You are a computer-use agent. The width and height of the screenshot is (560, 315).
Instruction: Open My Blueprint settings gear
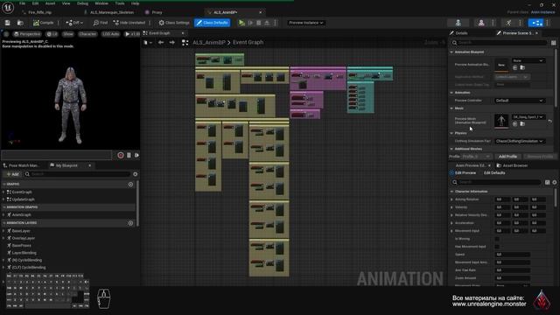click(136, 174)
